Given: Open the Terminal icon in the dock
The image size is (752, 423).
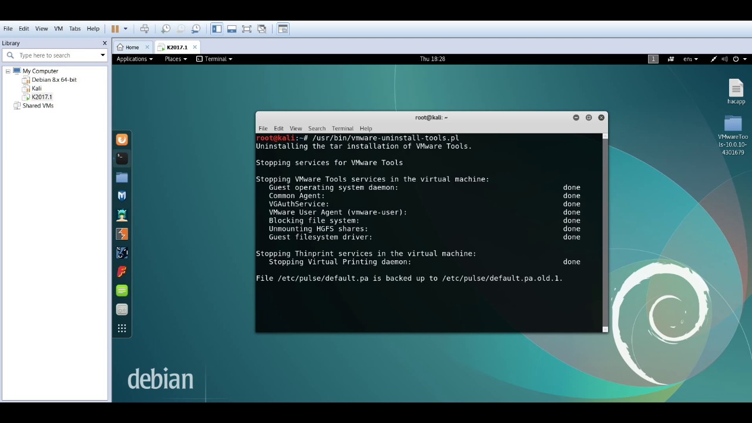Looking at the screenshot, I should (x=122, y=158).
